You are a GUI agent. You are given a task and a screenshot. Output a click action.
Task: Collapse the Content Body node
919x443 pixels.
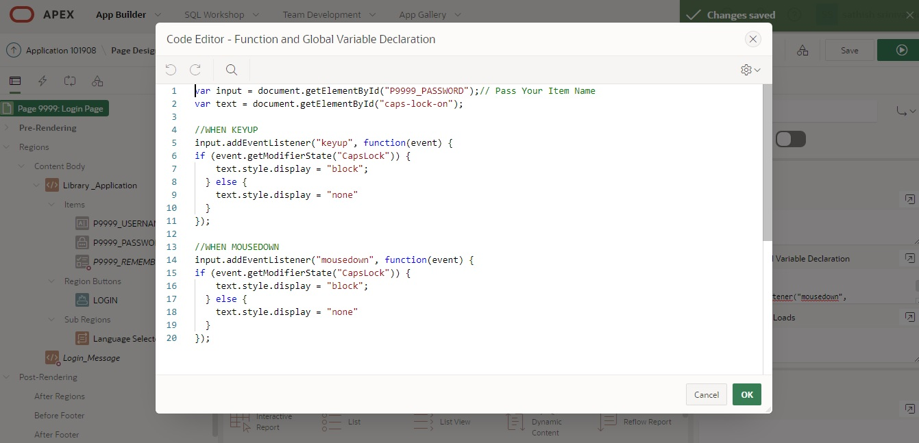(21, 166)
